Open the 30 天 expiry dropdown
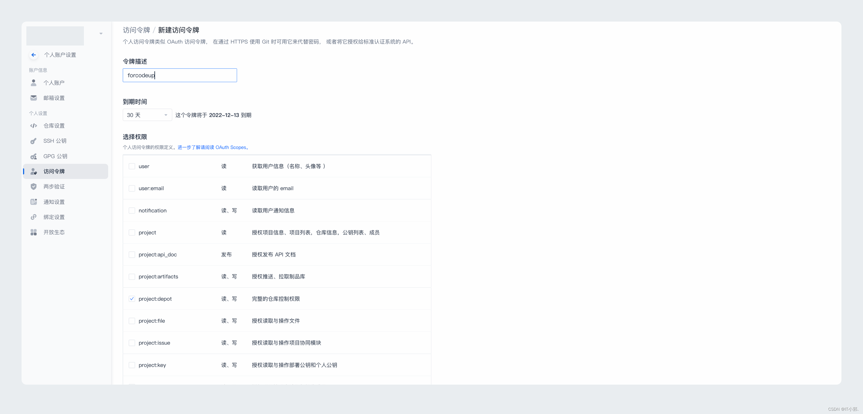 pyautogui.click(x=147, y=115)
